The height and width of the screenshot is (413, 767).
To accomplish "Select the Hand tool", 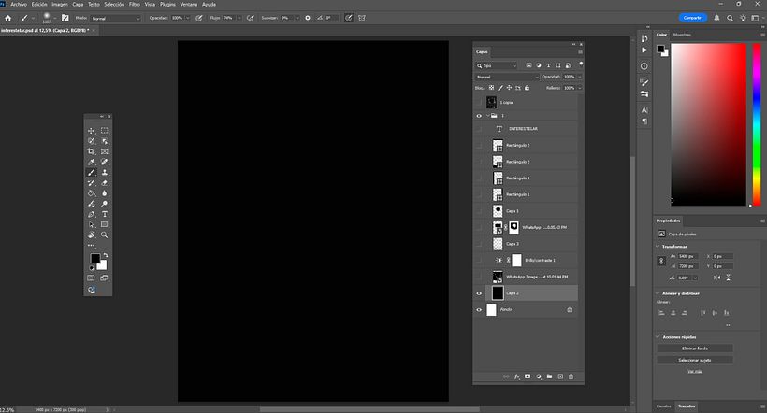I will point(91,235).
